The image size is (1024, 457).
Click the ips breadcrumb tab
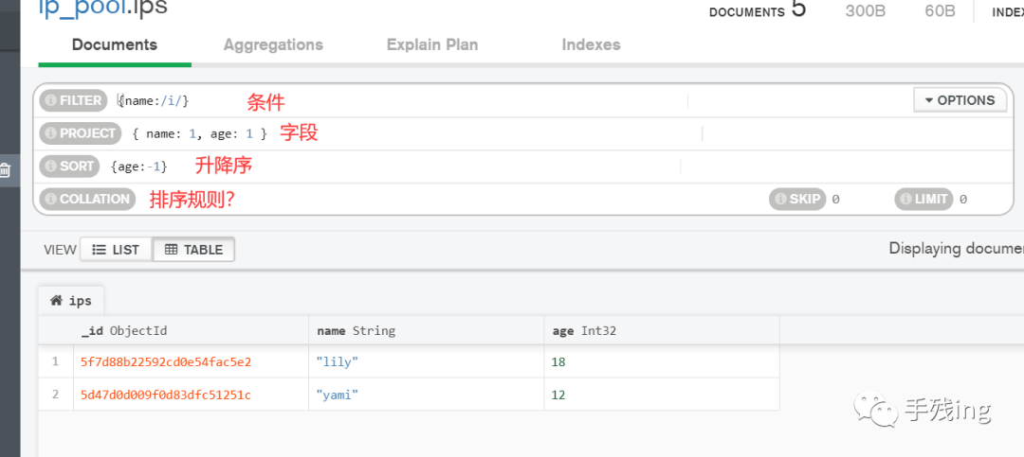tap(71, 301)
